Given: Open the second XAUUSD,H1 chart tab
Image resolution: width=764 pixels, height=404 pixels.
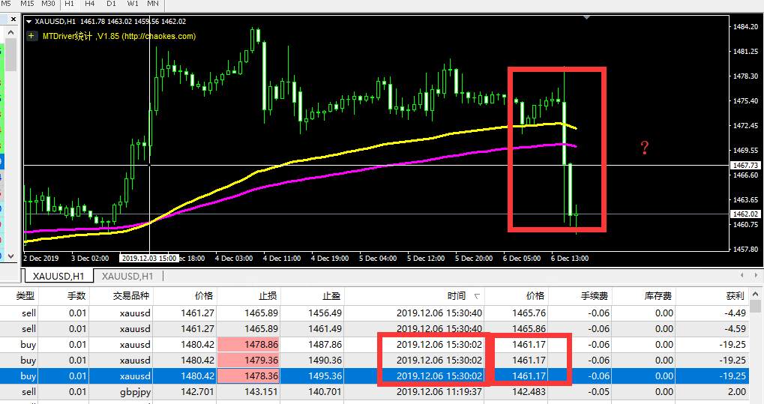Looking at the screenshot, I should click(x=127, y=277).
